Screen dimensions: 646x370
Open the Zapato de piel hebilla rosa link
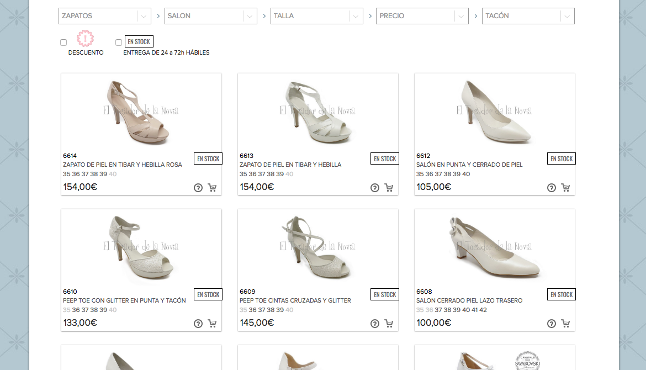pos(123,165)
